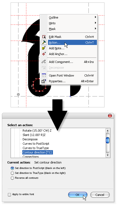This screenshot has width=117, height=212.
Task: Click the sun-shaped origin marker icon
Action: click(18, 94)
